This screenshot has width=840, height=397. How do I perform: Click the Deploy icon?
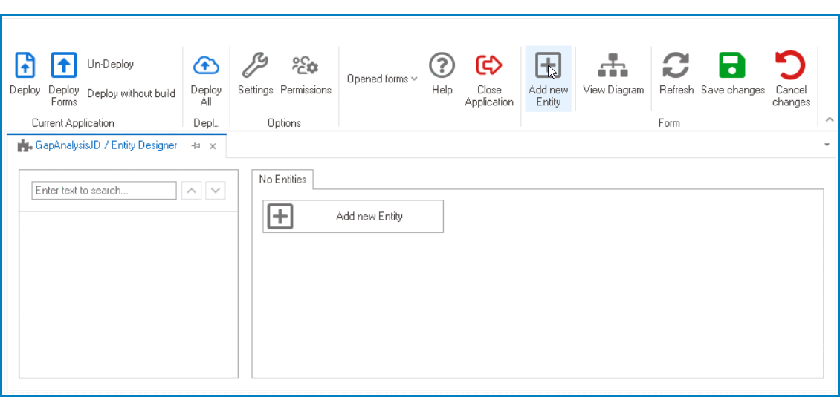tap(25, 65)
